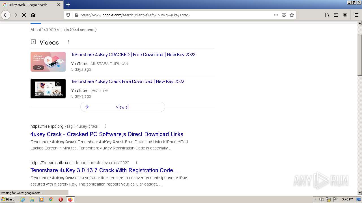The width and height of the screenshot is (362, 203).
Task: Open the Windows Start button
Action: (x=8, y=199)
